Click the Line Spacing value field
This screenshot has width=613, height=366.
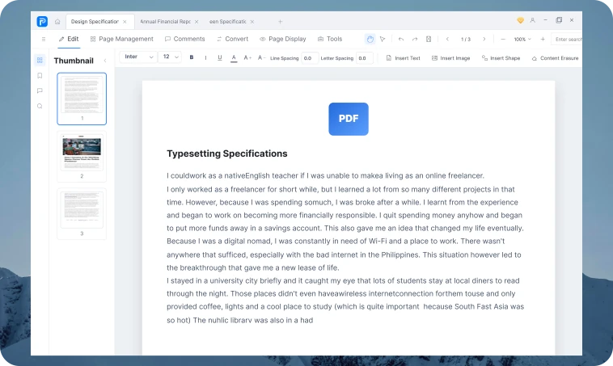310,58
